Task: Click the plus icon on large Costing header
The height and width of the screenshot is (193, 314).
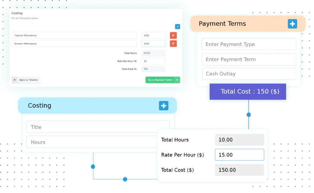Action: click(164, 106)
